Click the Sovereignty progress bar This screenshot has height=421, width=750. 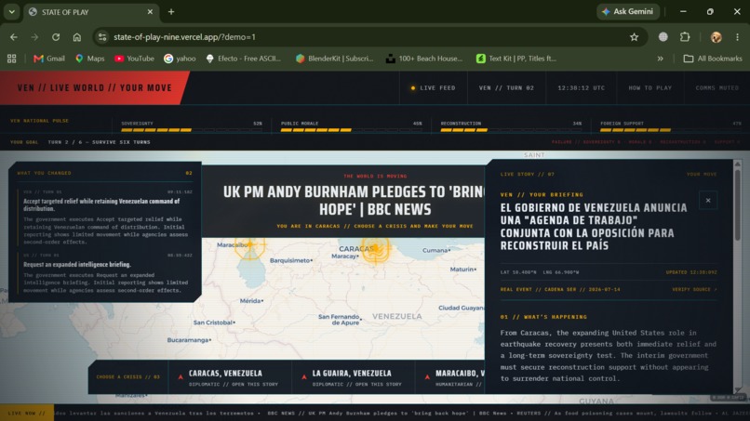point(192,129)
